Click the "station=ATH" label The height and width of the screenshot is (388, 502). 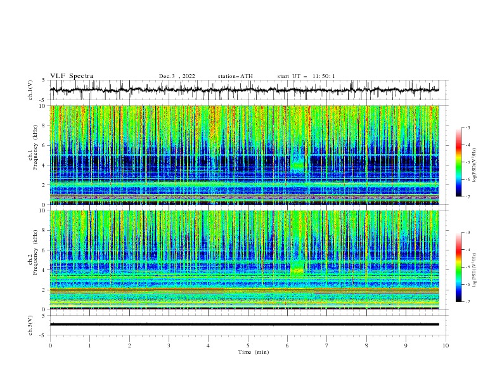(235, 76)
